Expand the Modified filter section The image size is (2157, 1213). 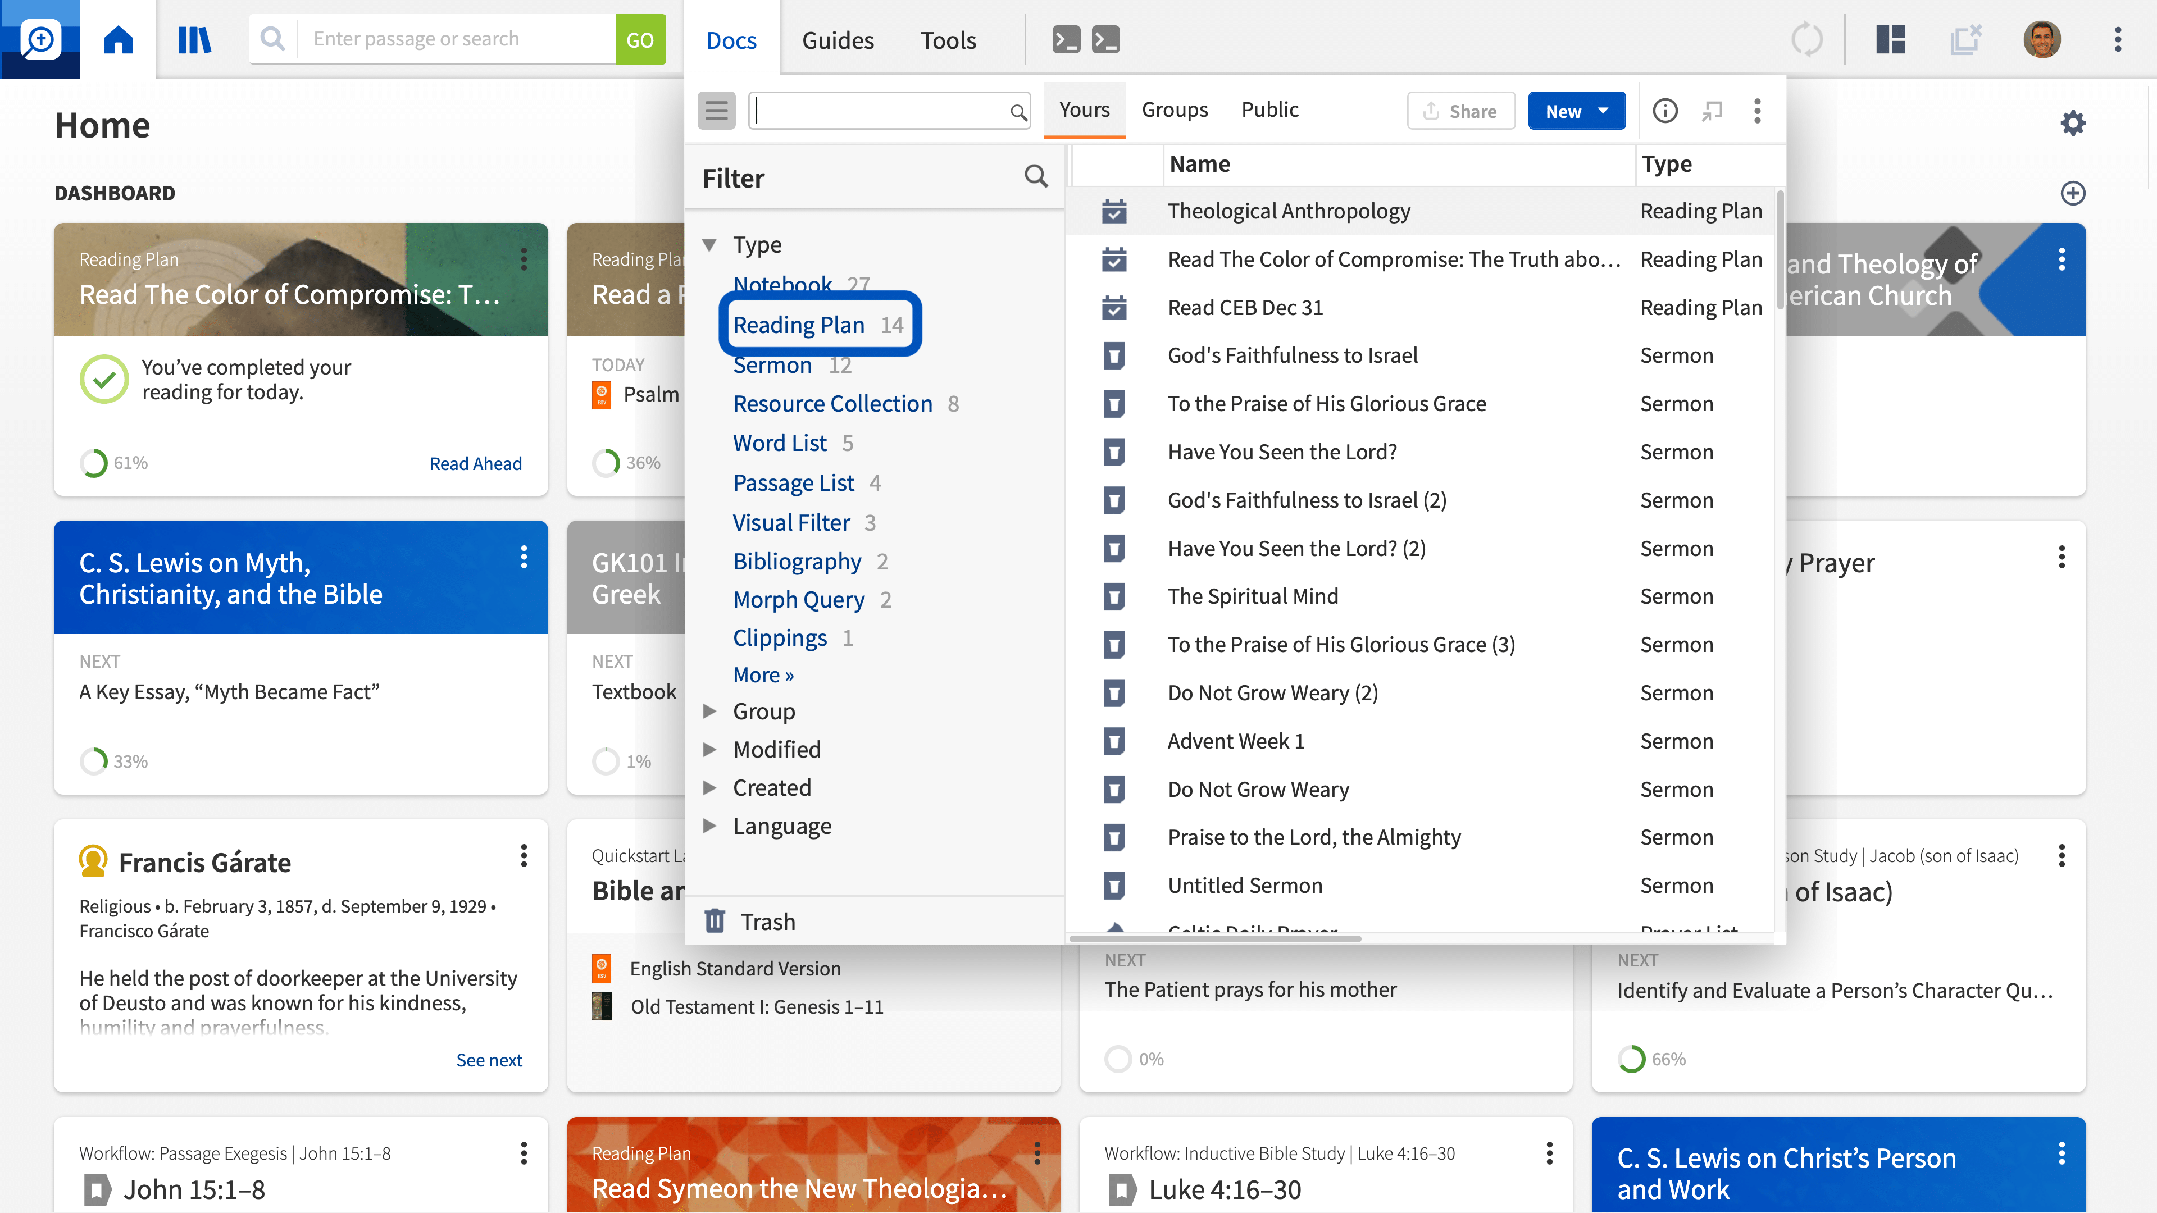(x=709, y=749)
